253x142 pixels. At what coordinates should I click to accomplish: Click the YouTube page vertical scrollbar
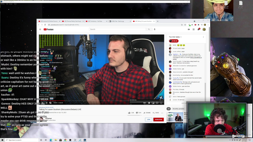coord(209,39)
